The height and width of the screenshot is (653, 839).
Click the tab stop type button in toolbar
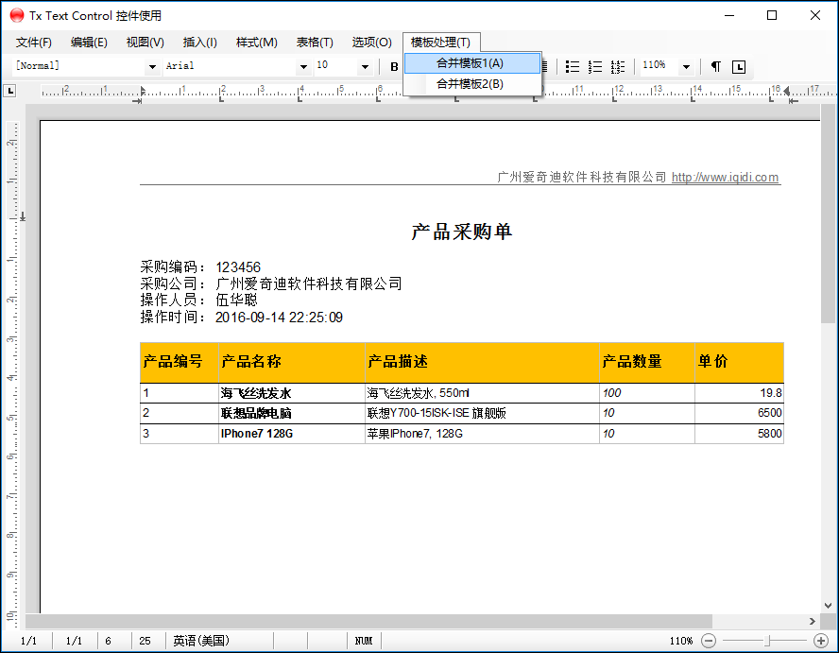point(739,67)
